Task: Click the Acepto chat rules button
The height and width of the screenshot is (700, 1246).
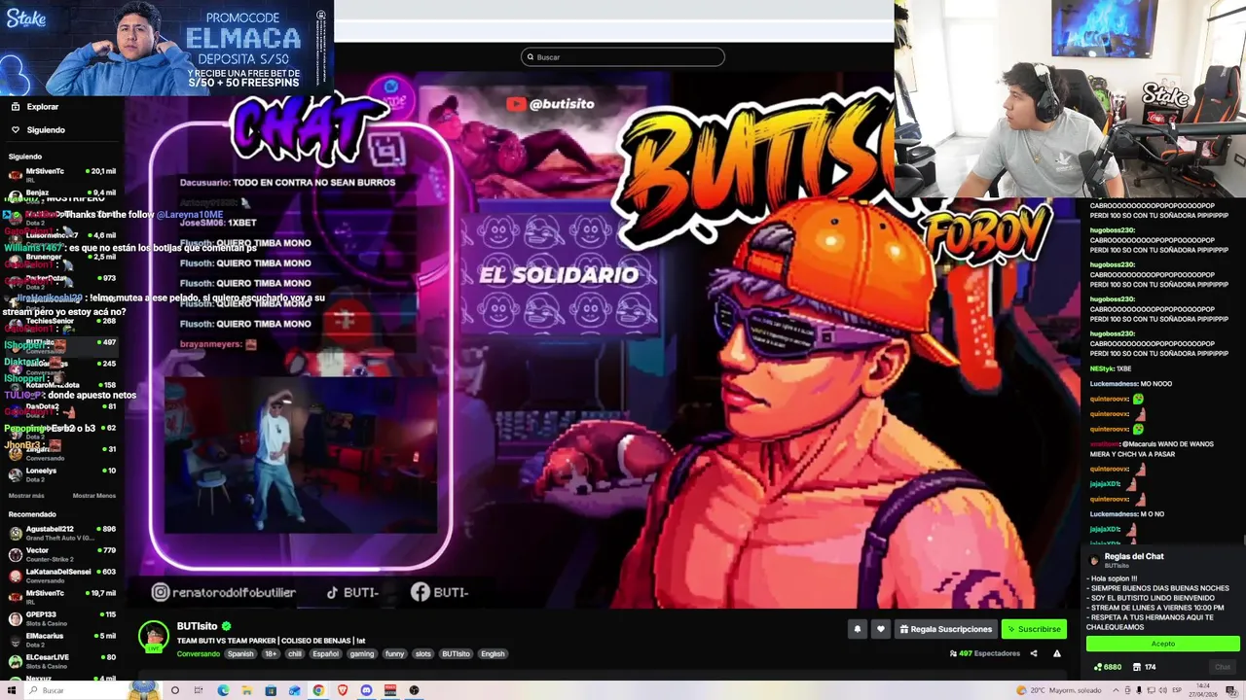Action: click(x=1163, y=644)
